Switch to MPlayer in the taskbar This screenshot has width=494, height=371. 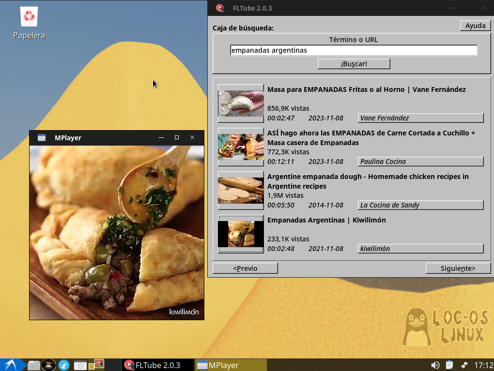coord(231,365)
